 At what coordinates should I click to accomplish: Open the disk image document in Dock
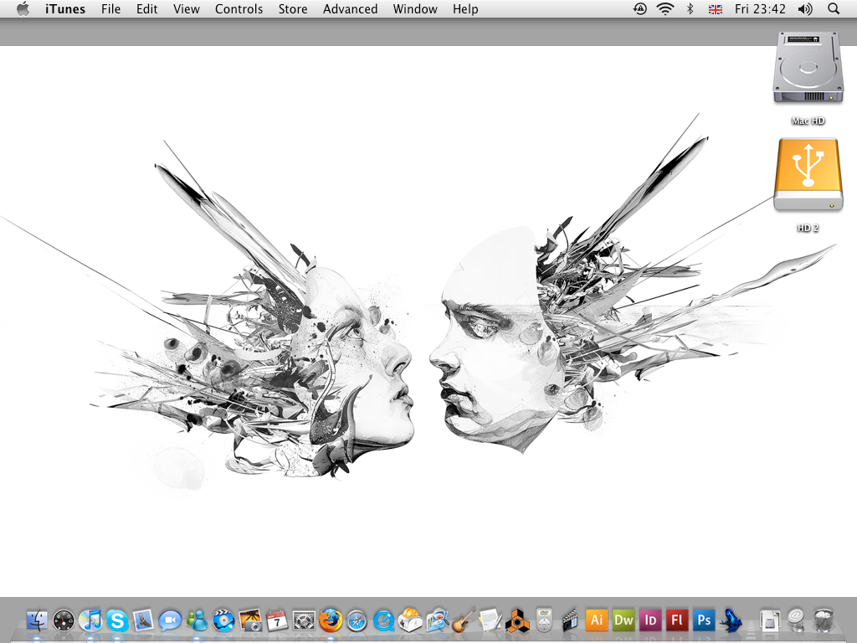coord(770,620)
